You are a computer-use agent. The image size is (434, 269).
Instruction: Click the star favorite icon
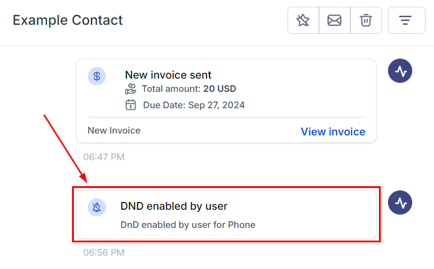pyautogui.click(x=303, y=21)
